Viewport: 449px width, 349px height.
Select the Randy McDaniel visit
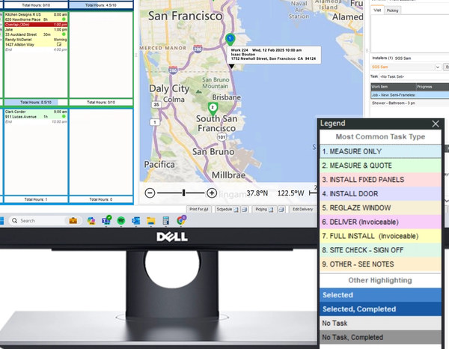point(36,42)
